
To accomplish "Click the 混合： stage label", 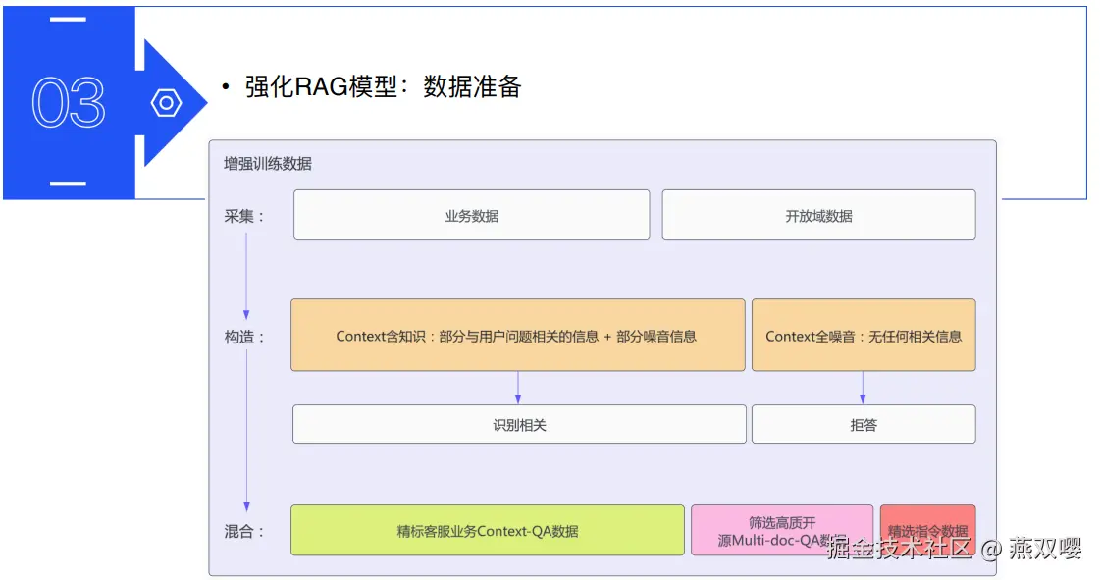I will [x=244, y=532].
